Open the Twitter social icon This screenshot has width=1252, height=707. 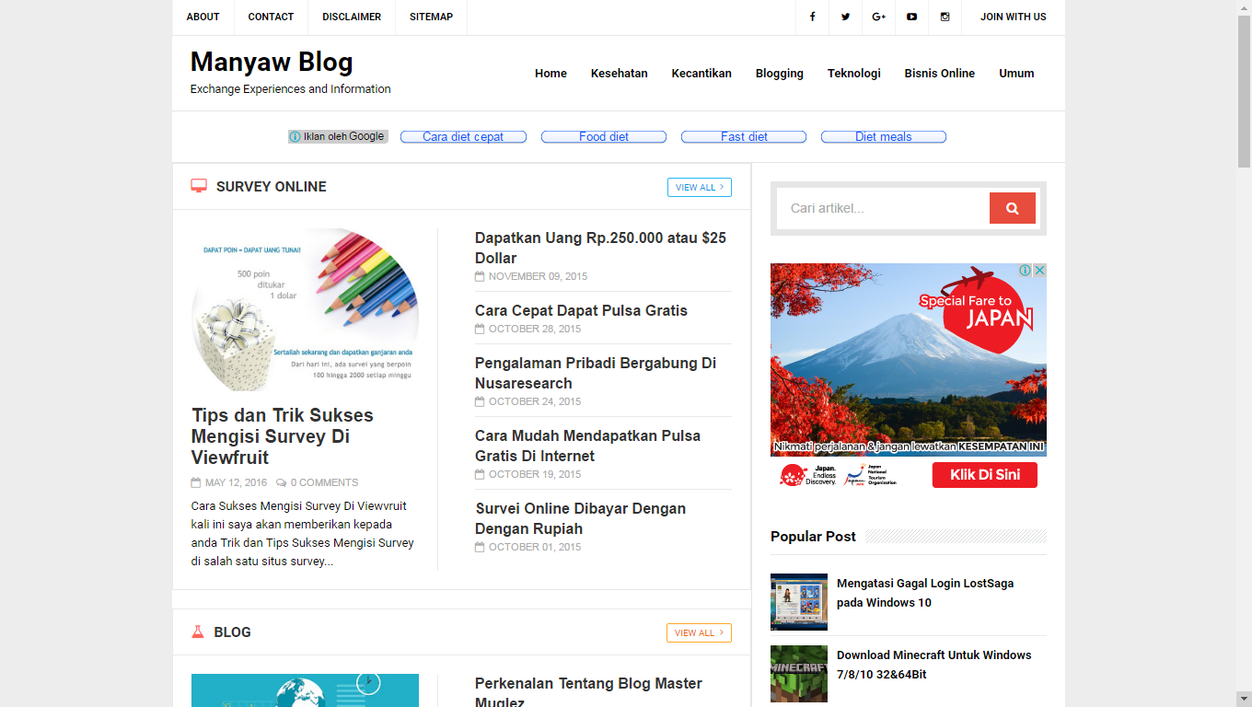pyautogui.click(x=845, y=17)
